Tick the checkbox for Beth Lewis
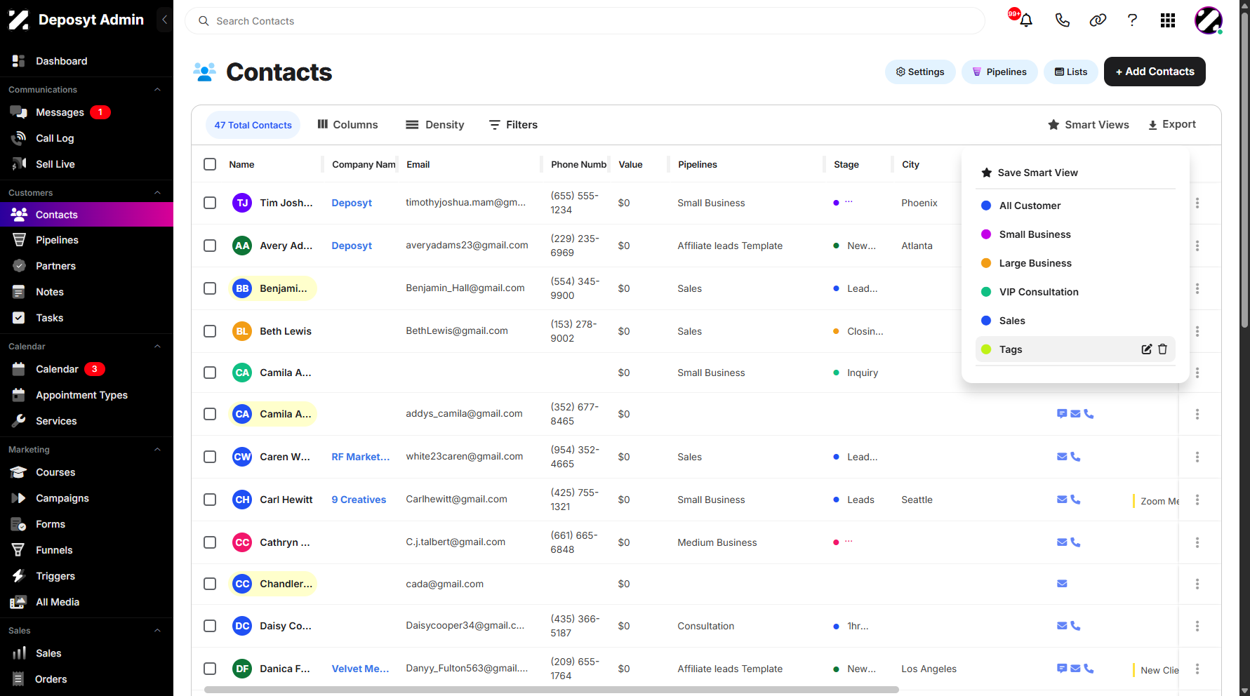This screenshot has height=696, width=1250. tap(210, 331)
